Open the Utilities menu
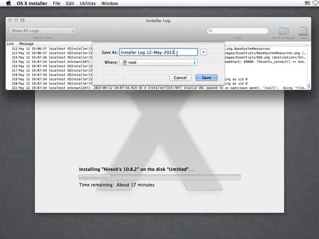Viewport: 319px width, 239px height. coord(88,3)
